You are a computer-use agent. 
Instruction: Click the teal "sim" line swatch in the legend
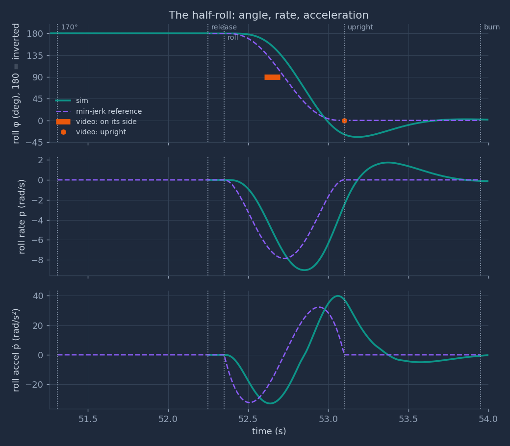(63, 101)
